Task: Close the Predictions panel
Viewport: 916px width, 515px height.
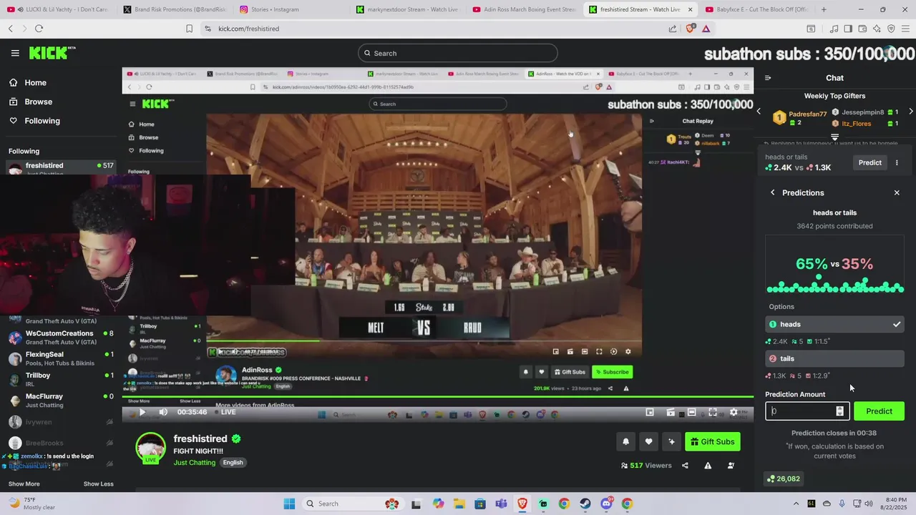Action: pos(897,192)
